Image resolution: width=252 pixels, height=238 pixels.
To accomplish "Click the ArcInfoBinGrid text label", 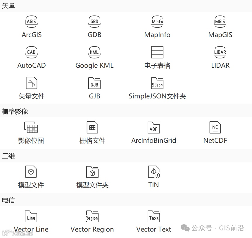I will click(x=154, y=140).
